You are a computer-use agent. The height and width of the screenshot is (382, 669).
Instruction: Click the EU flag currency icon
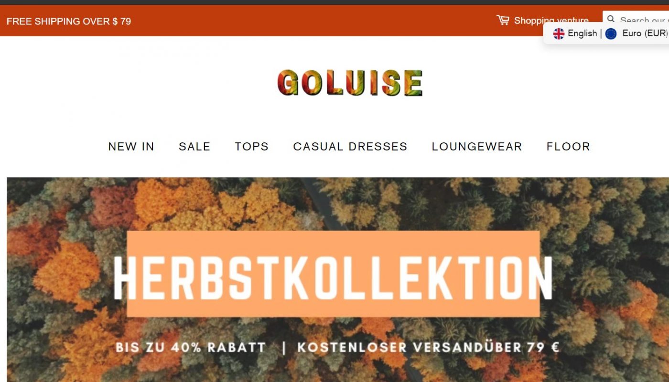pyautogui.click(x=611, y=33)
